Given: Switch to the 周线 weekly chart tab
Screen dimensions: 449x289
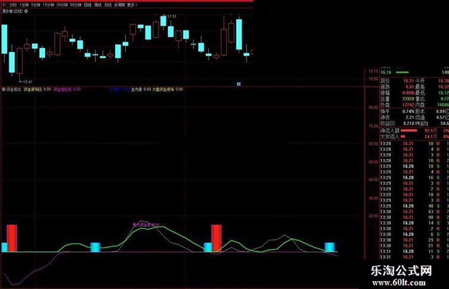Looking at the screenshot, I should coord(98,5).
